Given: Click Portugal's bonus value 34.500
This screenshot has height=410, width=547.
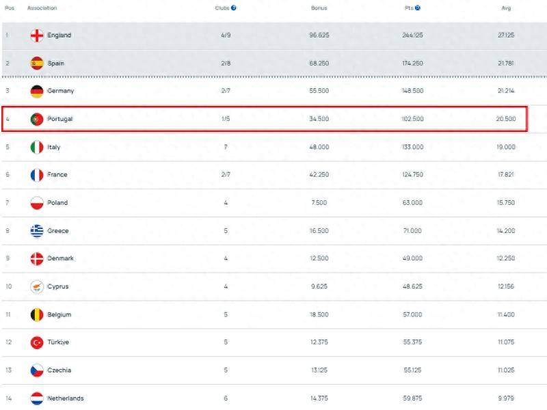Looking at the screenshot, I should tap(319, 119).
